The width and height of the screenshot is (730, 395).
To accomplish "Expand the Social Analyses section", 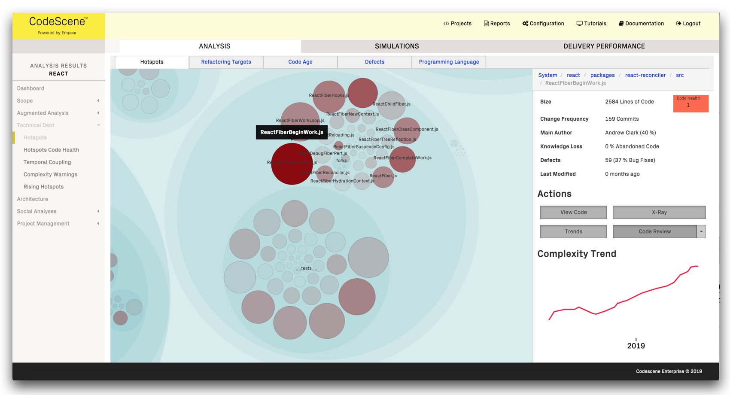I will [x=98, y=211].
